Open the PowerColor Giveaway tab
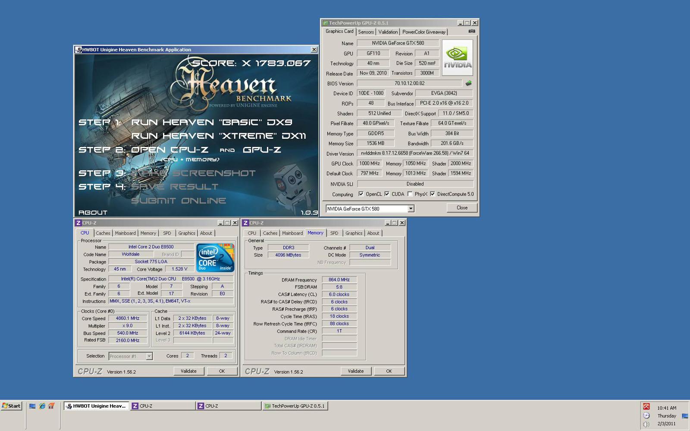Screen dimensions: 690x431 (x=424, y=32)
